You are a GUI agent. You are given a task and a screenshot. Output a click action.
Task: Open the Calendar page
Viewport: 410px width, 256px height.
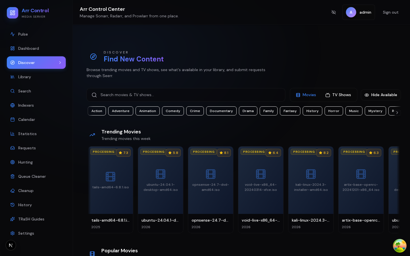click(x=36, y=119)
